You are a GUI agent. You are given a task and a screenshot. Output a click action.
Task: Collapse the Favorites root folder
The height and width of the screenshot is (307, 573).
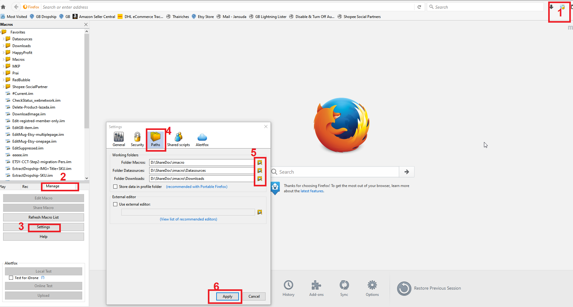pos(1,32)
